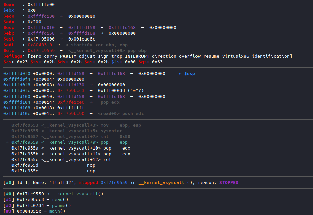This screenshot has width=313, height=215.
Task: Click stack address 0xffffd0fc in the left column
Action: pyautogui.click(x=17, y=91)
